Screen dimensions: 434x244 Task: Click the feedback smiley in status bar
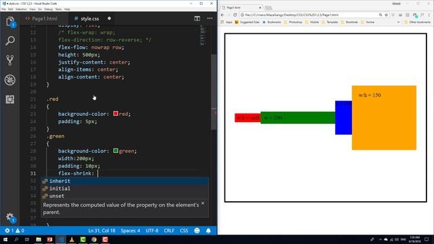point(197,230)
